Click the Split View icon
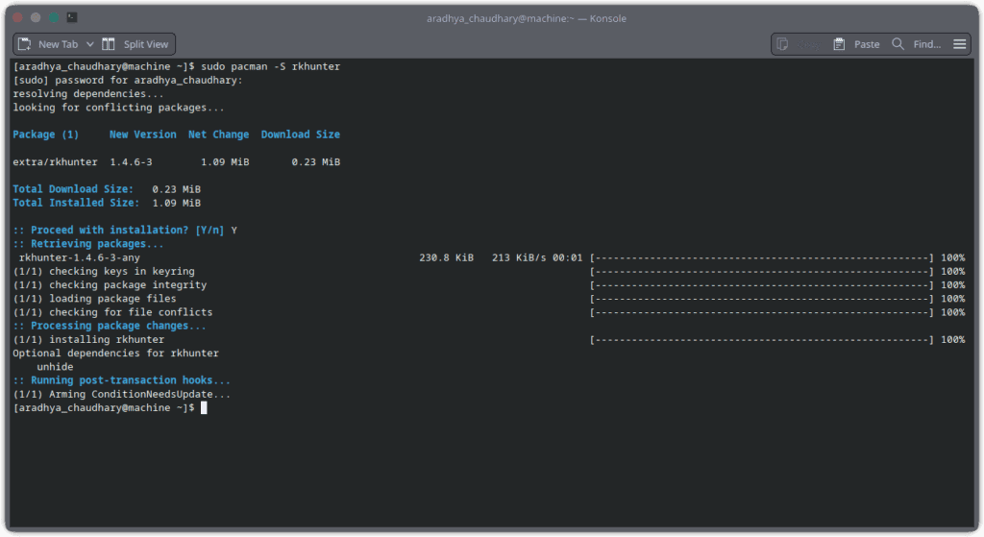 point(109,44)
